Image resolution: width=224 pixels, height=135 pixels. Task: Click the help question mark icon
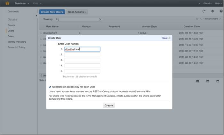tap(221, 11)
